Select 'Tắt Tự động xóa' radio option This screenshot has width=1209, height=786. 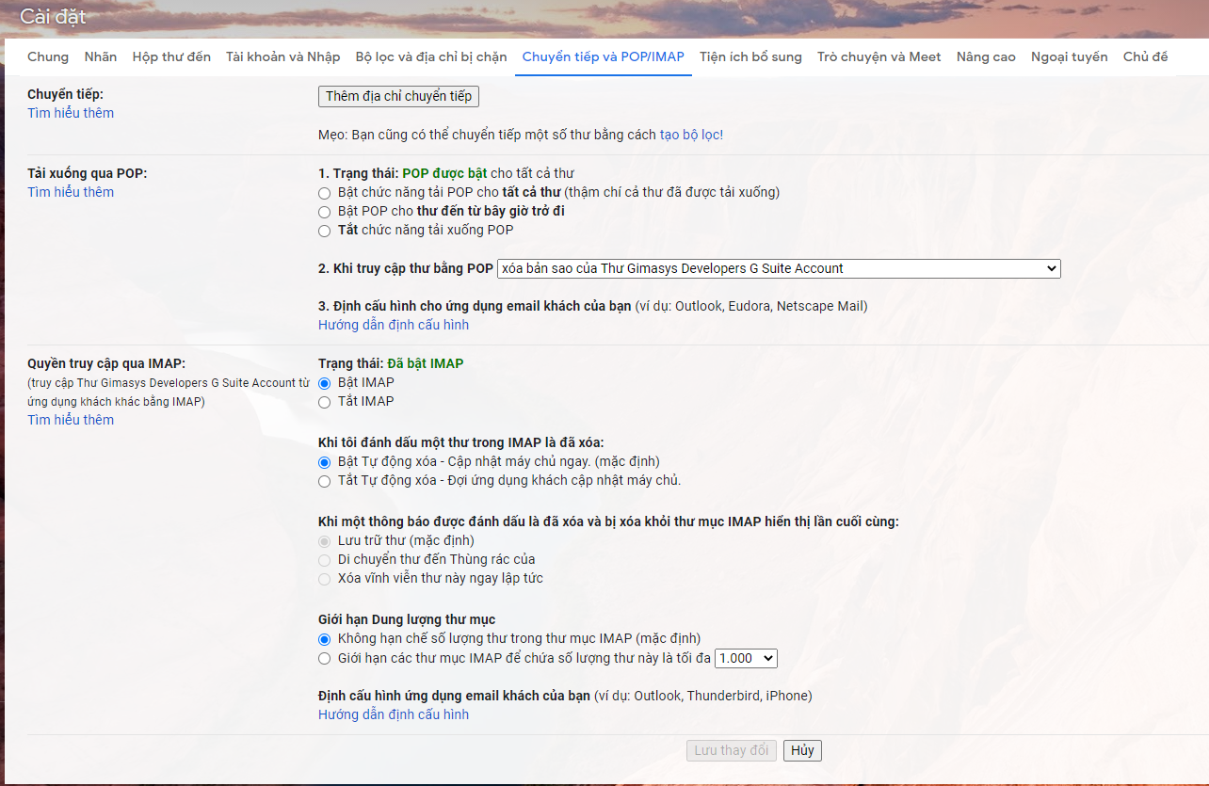(324, 481)
